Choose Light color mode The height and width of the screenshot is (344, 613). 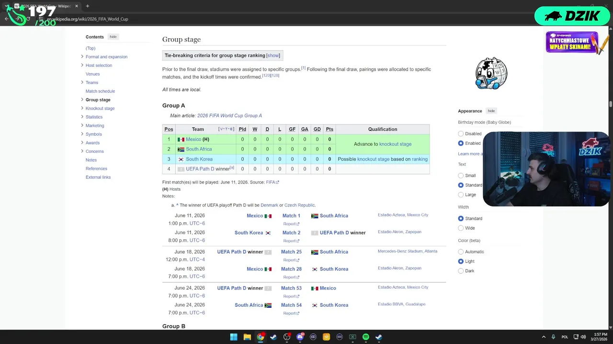[x=461, y=261]
